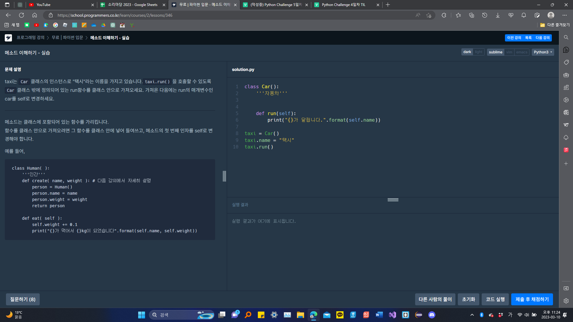Viewport: 573px width, 322px height.
Task: Open Discord from the taskbar
Action: (432, 315)
